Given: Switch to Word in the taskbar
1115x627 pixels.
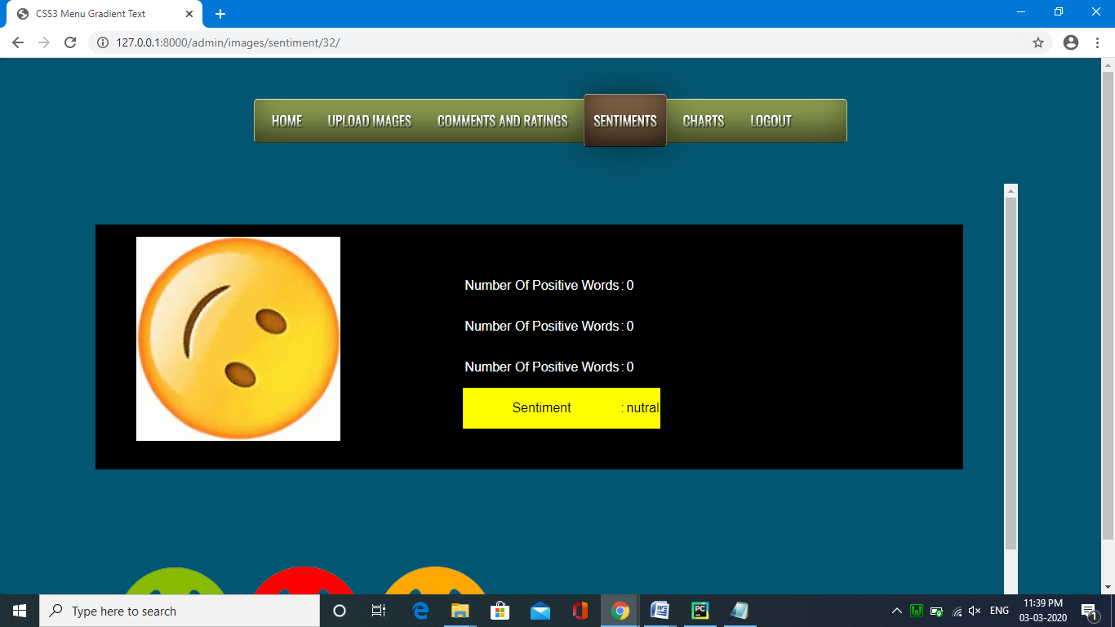Looking at the screenshot, I should click(x=660, y=611).
